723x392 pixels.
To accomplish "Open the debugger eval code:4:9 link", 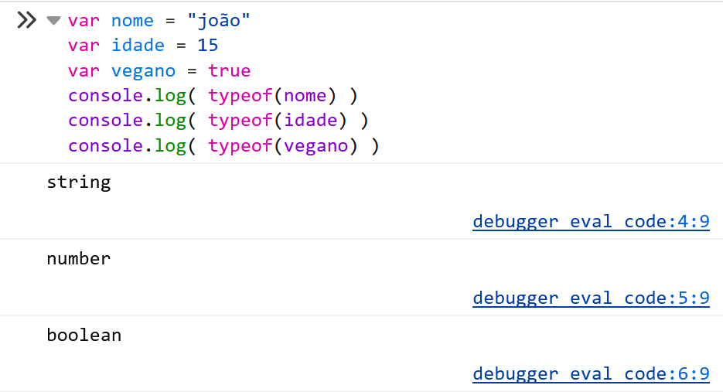I will point(591,222).
